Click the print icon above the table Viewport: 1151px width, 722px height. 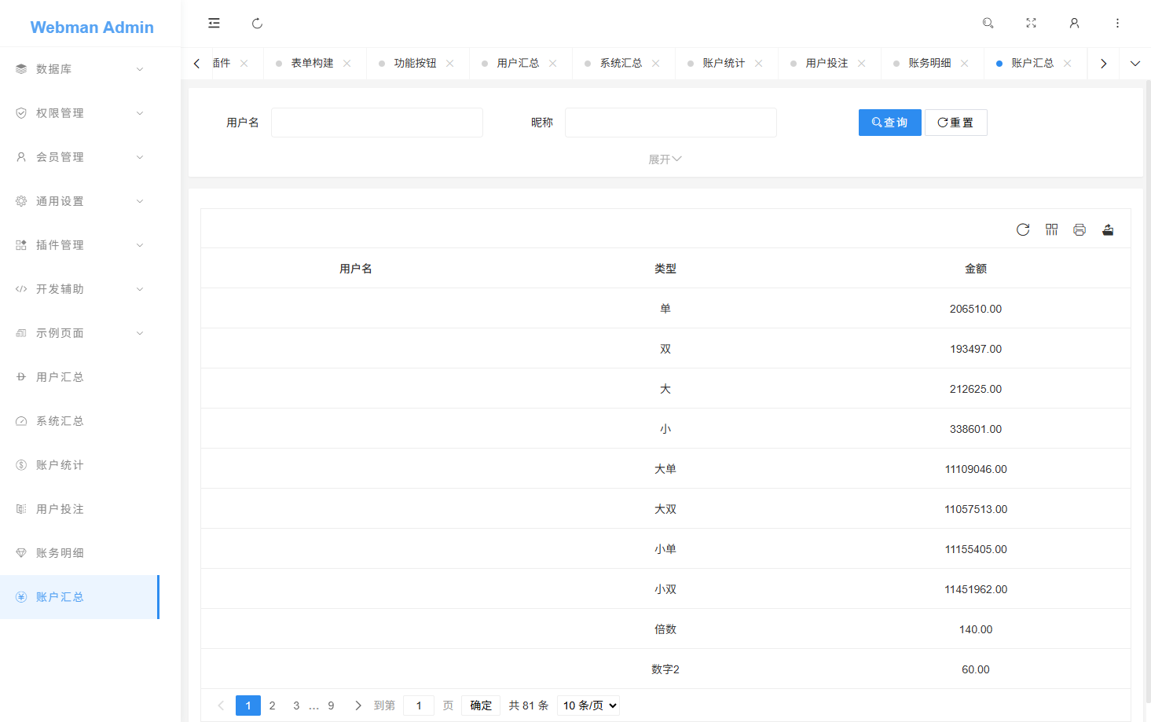coord(1080,229)
